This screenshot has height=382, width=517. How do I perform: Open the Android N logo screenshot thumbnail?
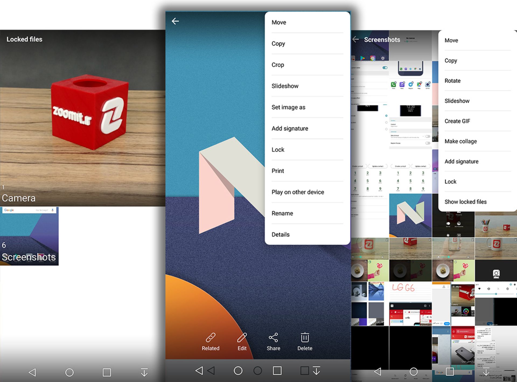coord(410,215)
